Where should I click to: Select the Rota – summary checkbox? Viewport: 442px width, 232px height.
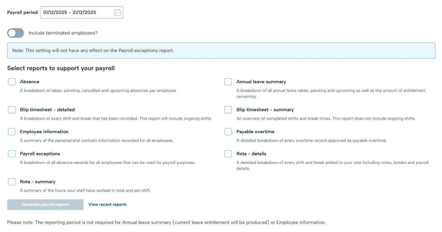click(x=12, y=182)
